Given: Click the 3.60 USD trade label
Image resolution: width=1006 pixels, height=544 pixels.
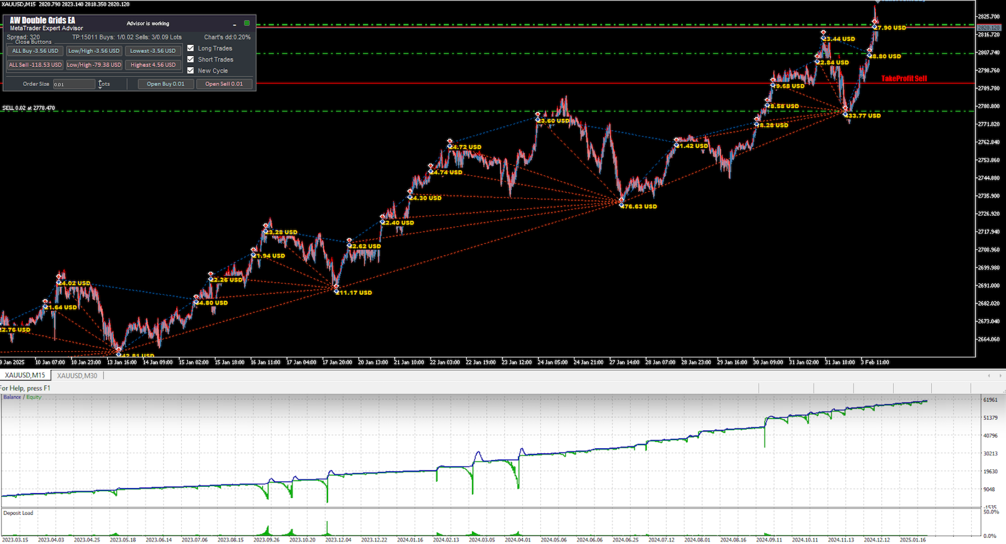Looking at the screenshot, I should coord(555,121).
